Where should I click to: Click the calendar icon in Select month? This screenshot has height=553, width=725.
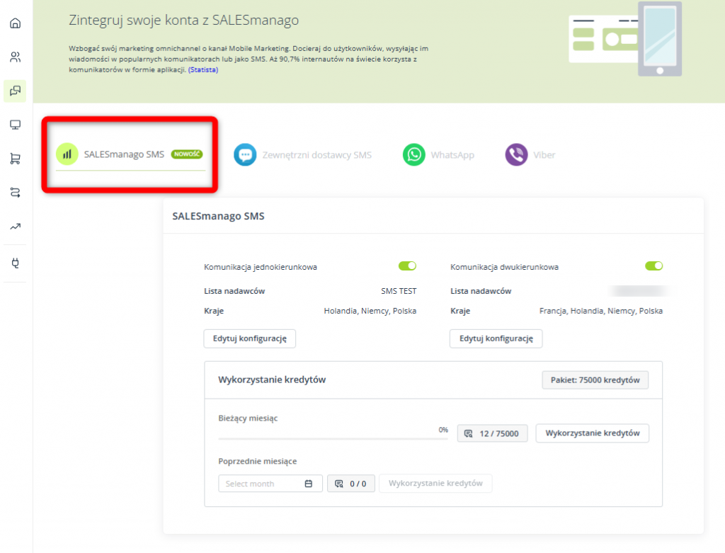(309, 483)
